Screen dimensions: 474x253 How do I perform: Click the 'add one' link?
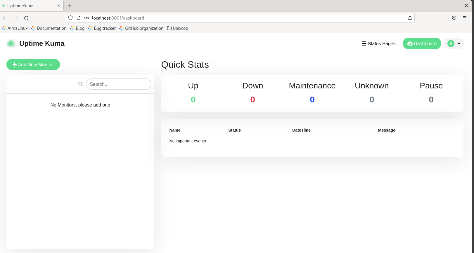tap(102, 105)
